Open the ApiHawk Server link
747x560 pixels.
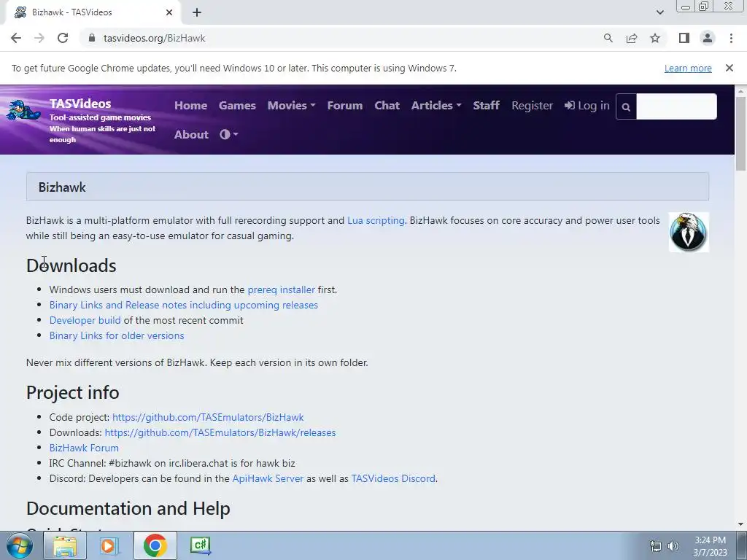pyautogui.click(x=268, y=478)
